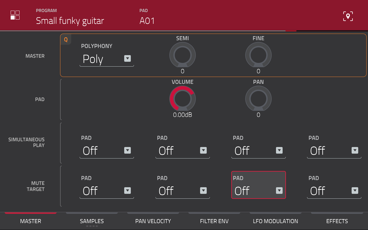This screenshot has height=230, width=368.
Task: Adjust the FINE tuning knob
Action: (258, 55)
